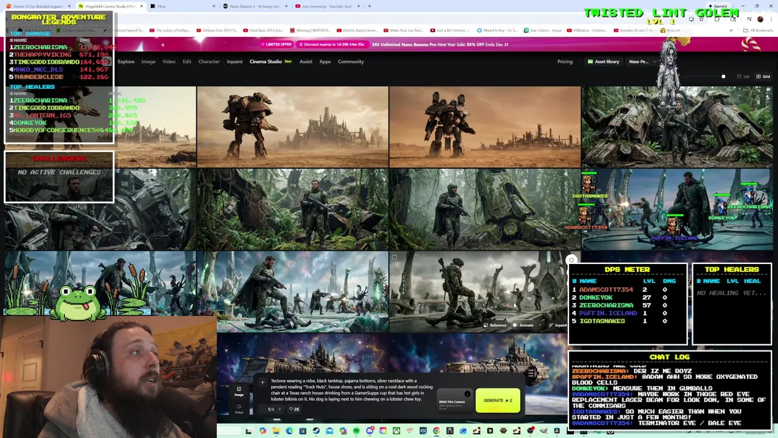778x438 pixels.
Task: Click the Reference button on hovered image
Action: pyautogui.click(x=495, y=325)
